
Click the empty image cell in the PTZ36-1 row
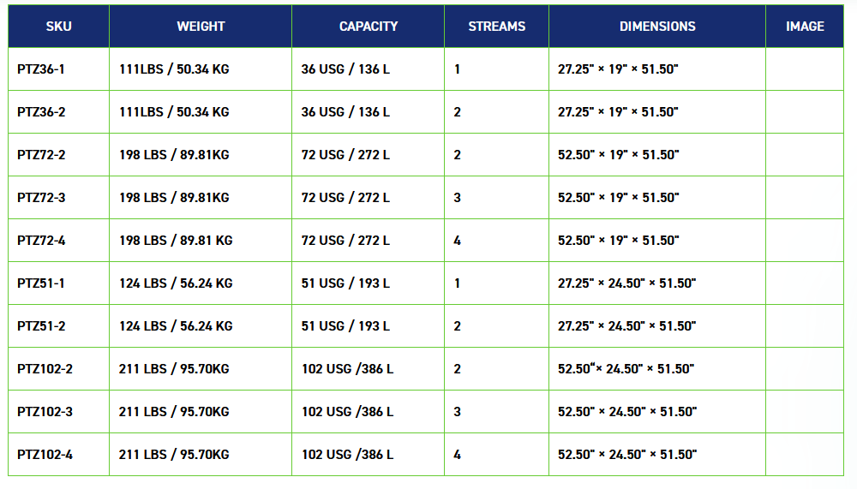[x=805, y=69]
